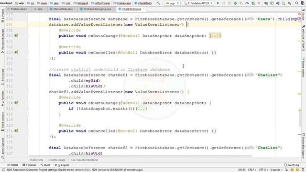Open the CRLF line separator selector
Screen dimensions: 306x172
[x=252, y=170]
